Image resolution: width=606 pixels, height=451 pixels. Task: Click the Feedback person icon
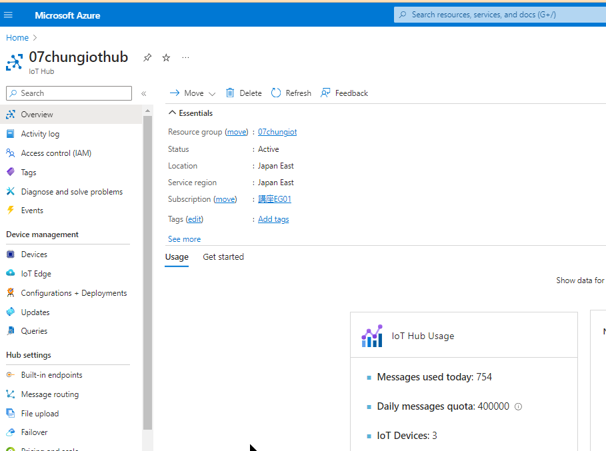click(x=325, y=93)
